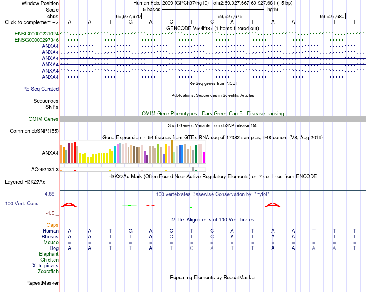
Task: Click the -4.5 PhyloP lower scale value
Action: [x=50, y=213]
